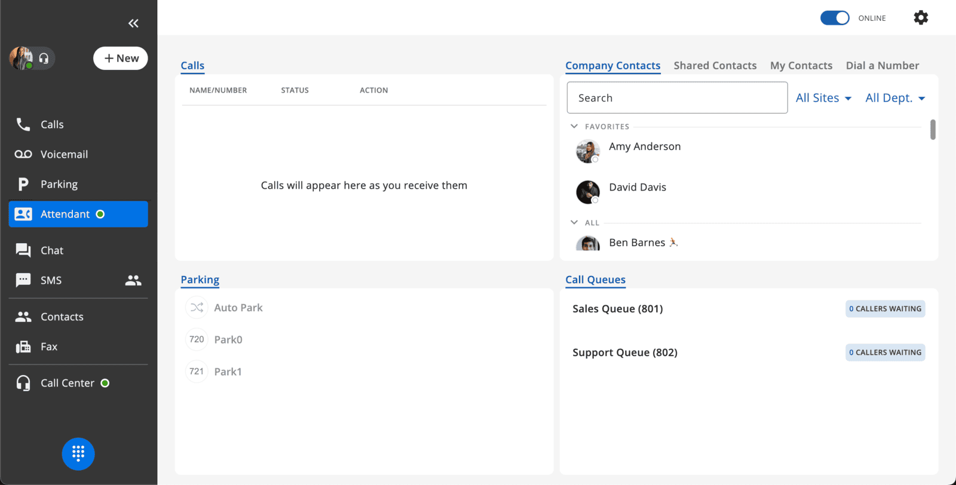Switch to the Shared Contacts tab
This screenshot has width=956, height=485.
[x=715, y=66]
